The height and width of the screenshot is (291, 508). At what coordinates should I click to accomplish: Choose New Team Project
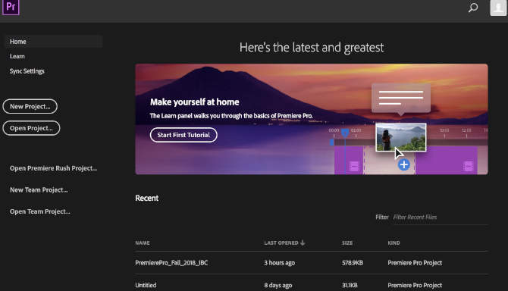coord(39,190)
